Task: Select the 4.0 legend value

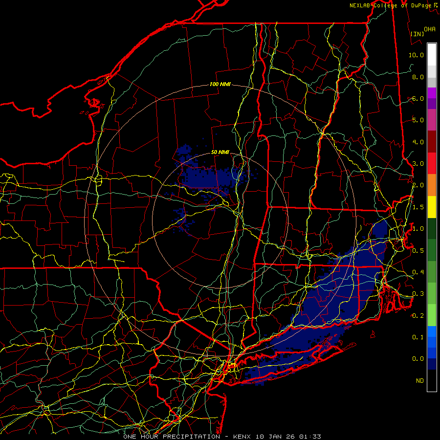Action: 418,142
